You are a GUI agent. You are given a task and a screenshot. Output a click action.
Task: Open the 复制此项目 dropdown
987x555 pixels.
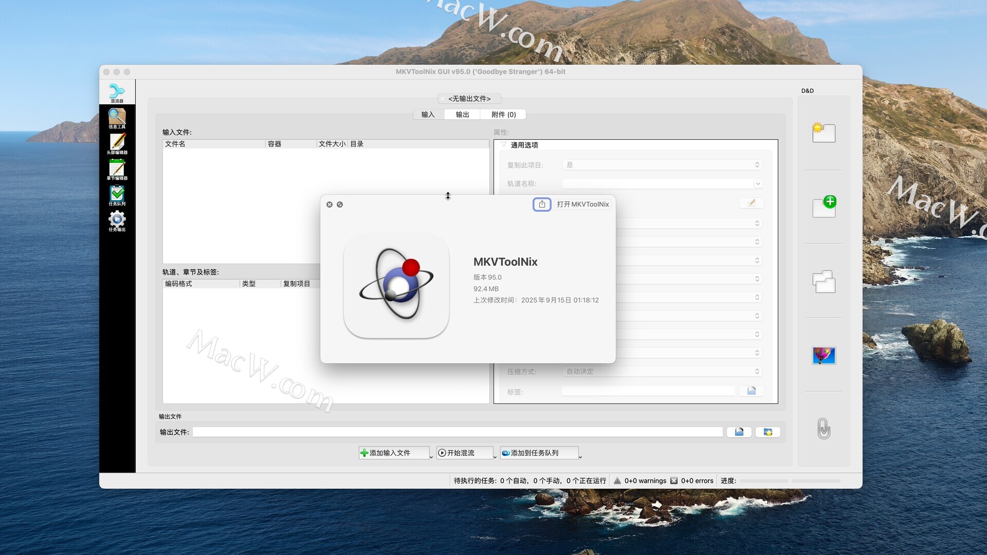[662, 165]
